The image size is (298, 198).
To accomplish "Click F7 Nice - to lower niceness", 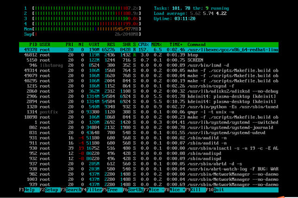I will pos(154,190).
